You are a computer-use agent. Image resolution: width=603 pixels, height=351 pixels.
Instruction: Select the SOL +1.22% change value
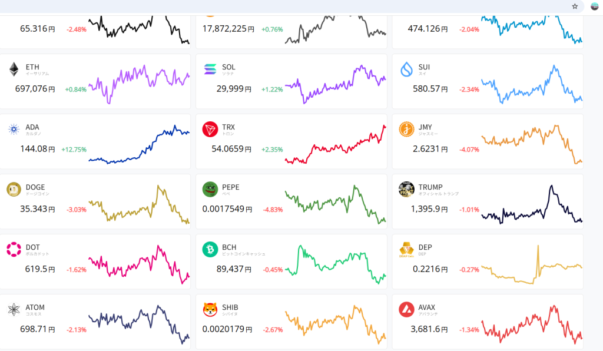272,90
